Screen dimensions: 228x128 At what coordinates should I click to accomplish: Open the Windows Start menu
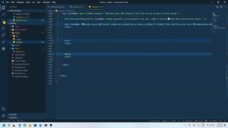pos(4,125)
